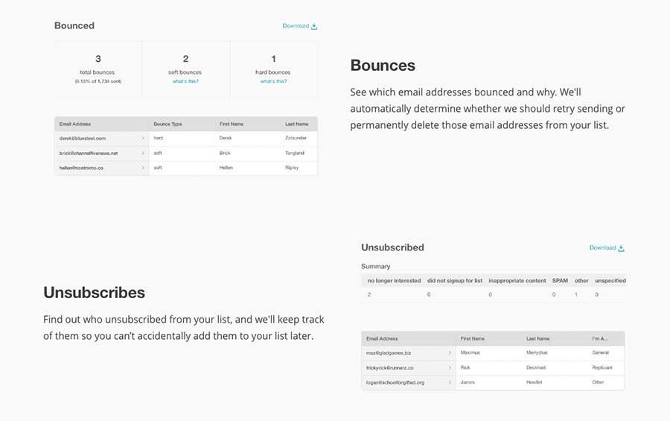Click the total bounces count of 3

coord(98,59)
